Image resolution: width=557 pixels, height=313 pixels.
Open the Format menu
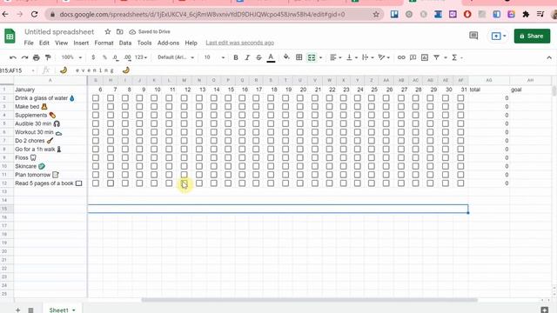pos(104,43)
